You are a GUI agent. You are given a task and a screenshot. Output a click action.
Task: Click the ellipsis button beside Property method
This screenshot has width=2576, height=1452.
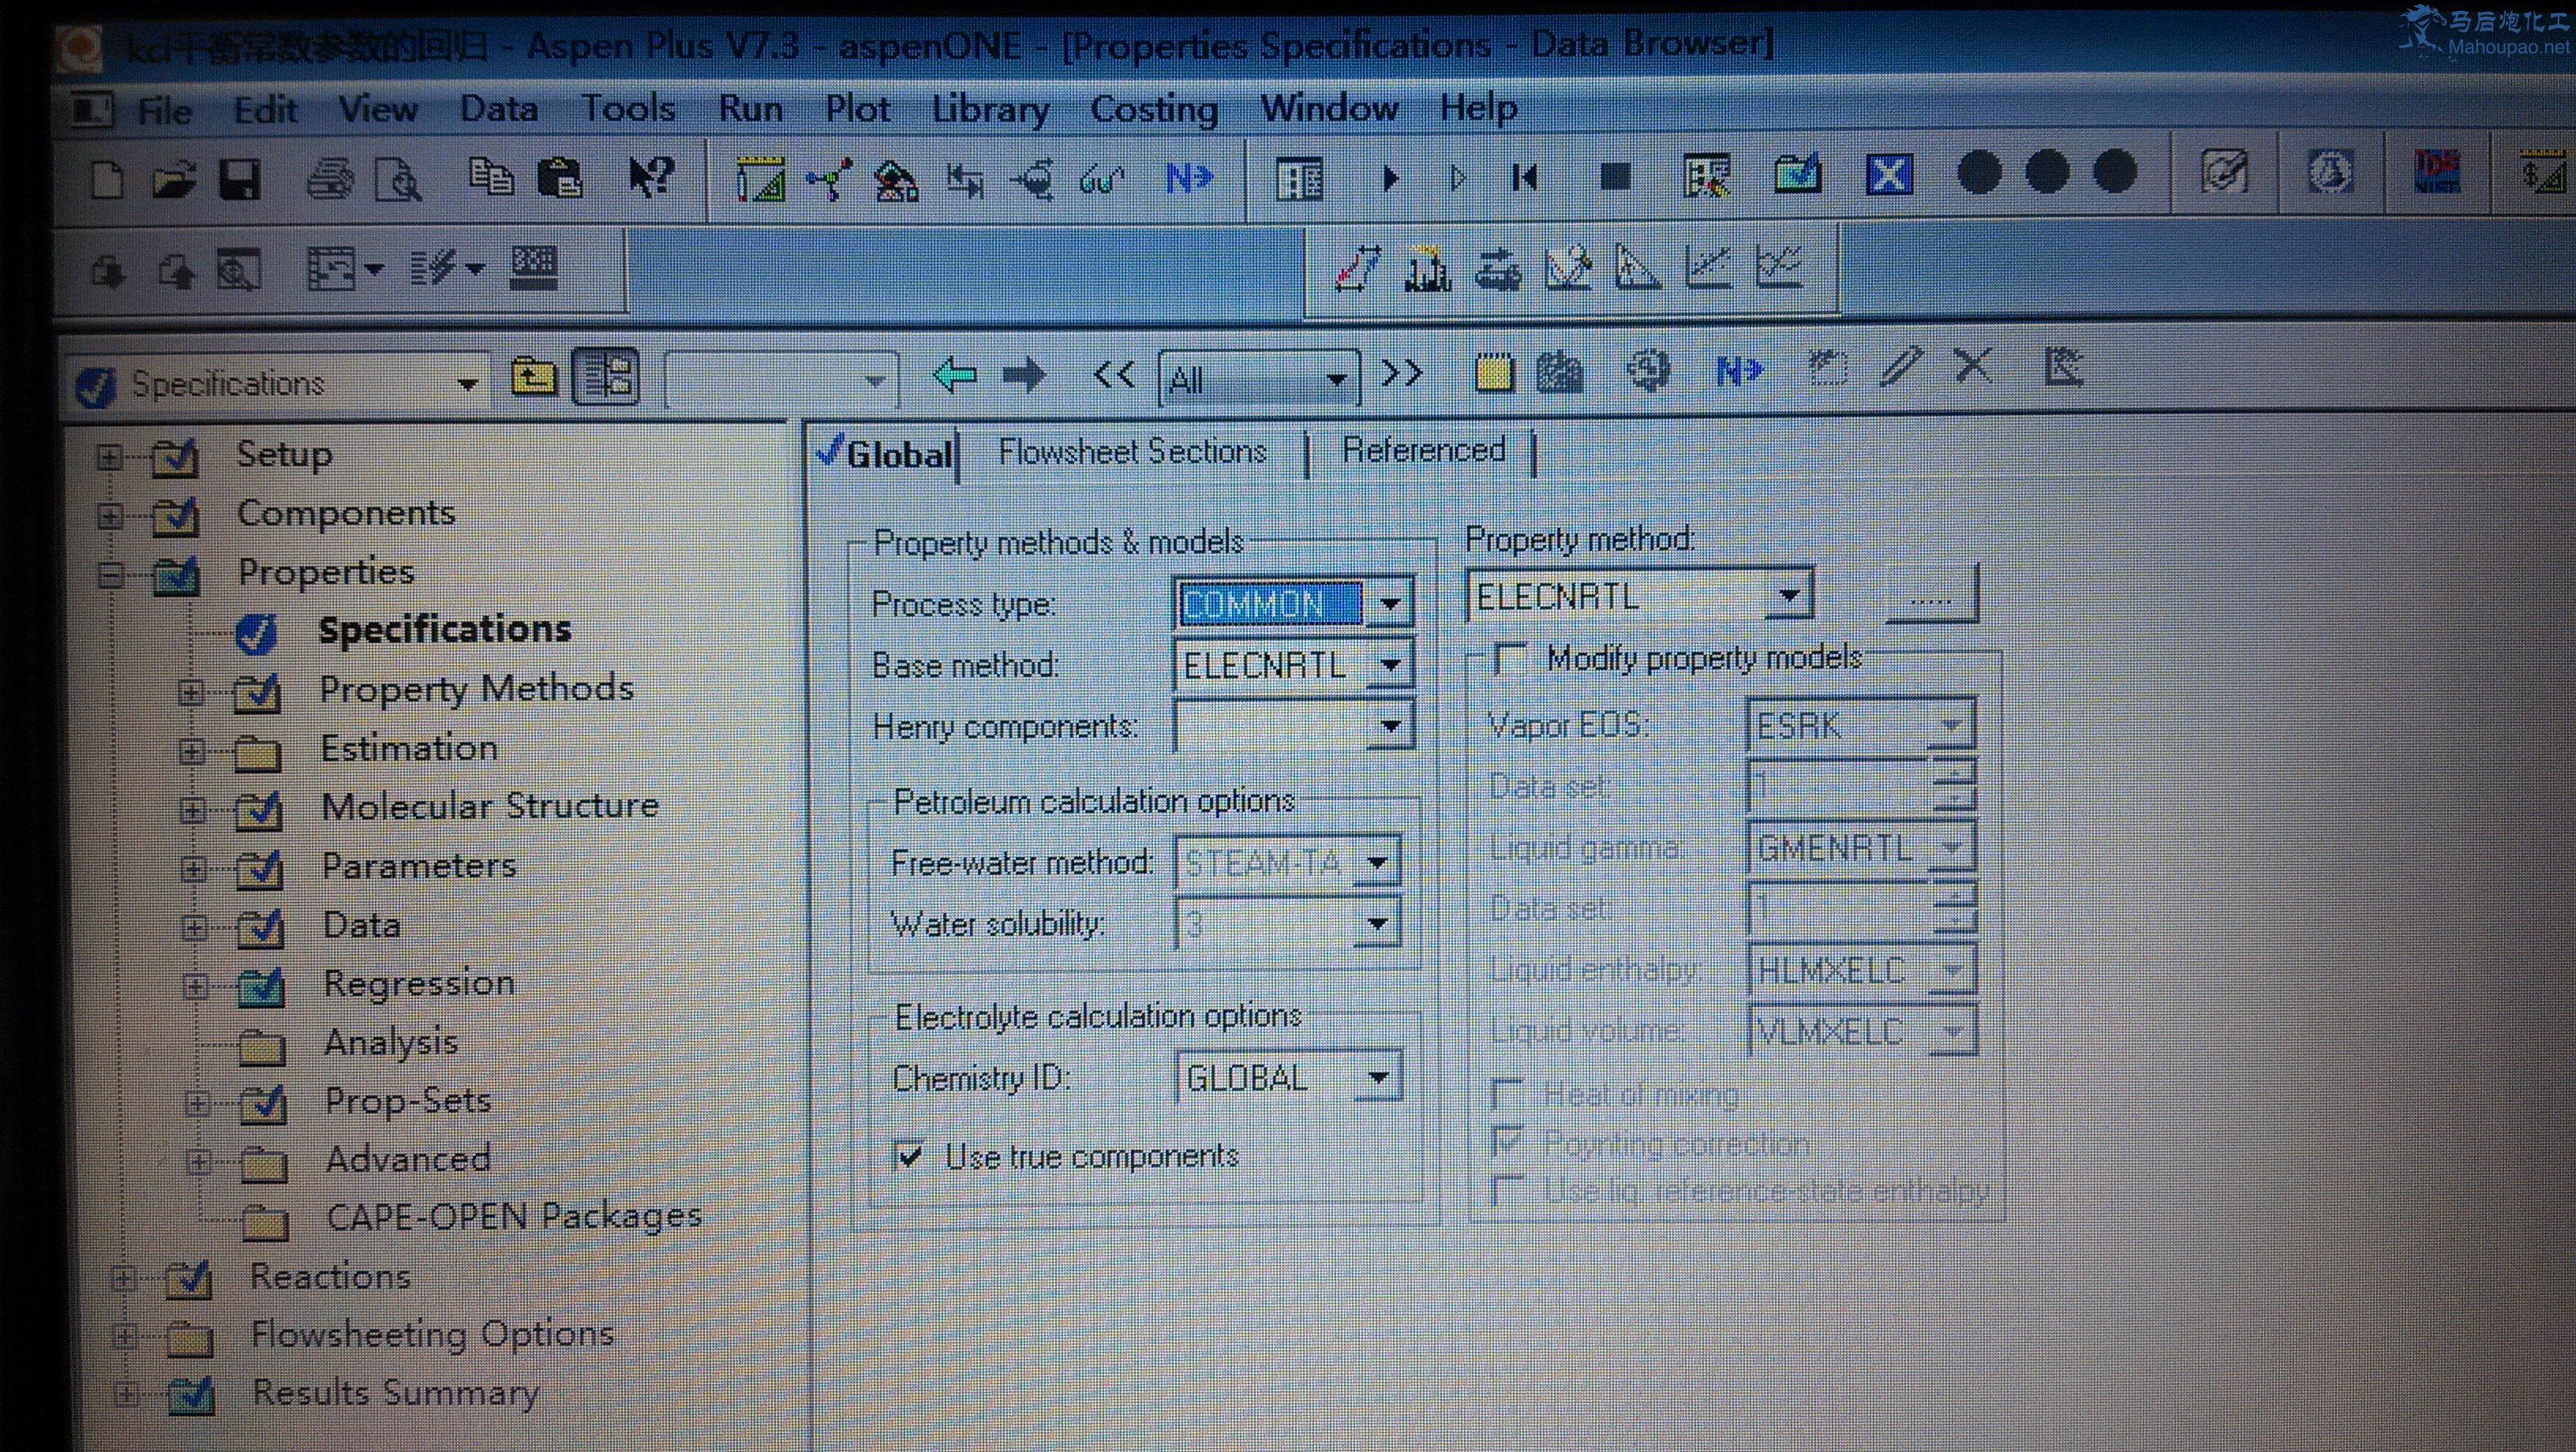1931,596
